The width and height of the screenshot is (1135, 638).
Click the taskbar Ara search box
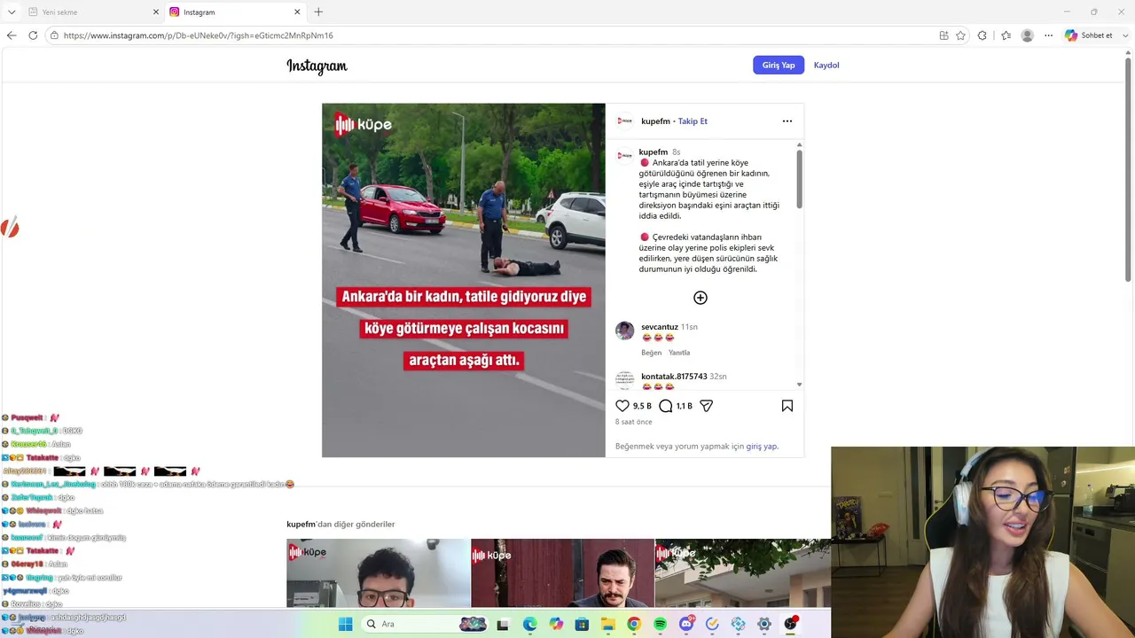(x=424, y=624)
